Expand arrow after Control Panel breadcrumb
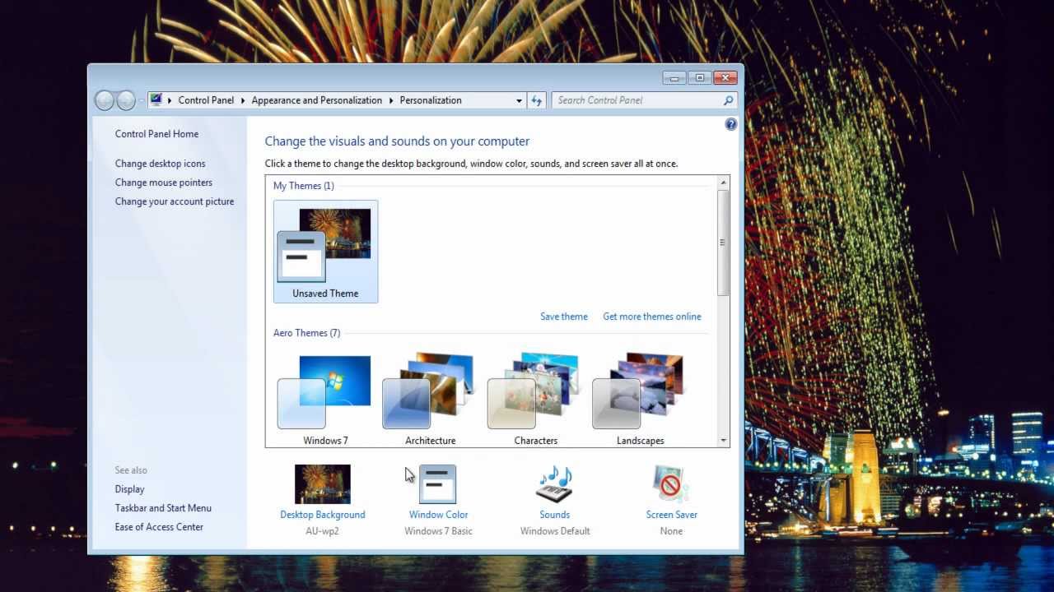The image size is (1054, 592). [x=243, y=100]
